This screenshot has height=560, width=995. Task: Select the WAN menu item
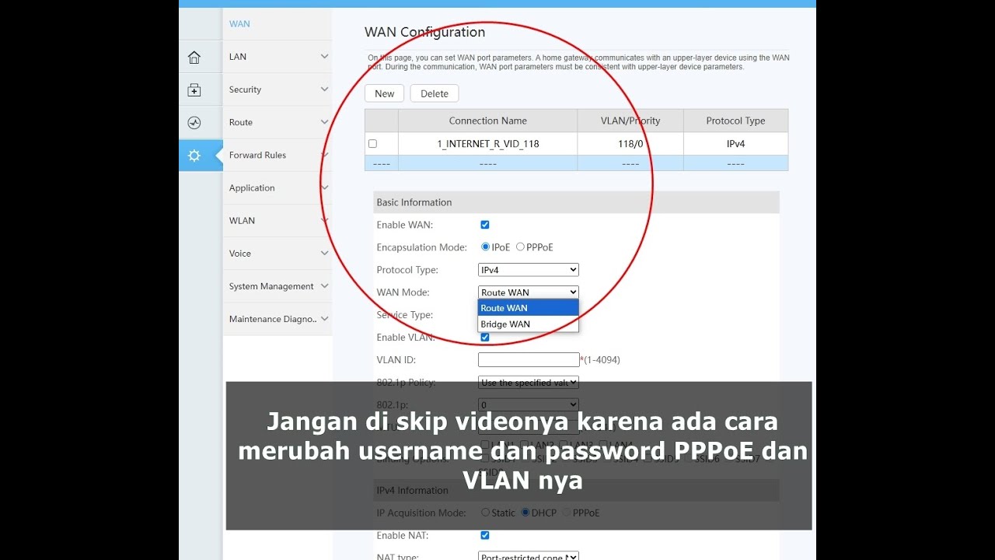click(x=239, y=24)
